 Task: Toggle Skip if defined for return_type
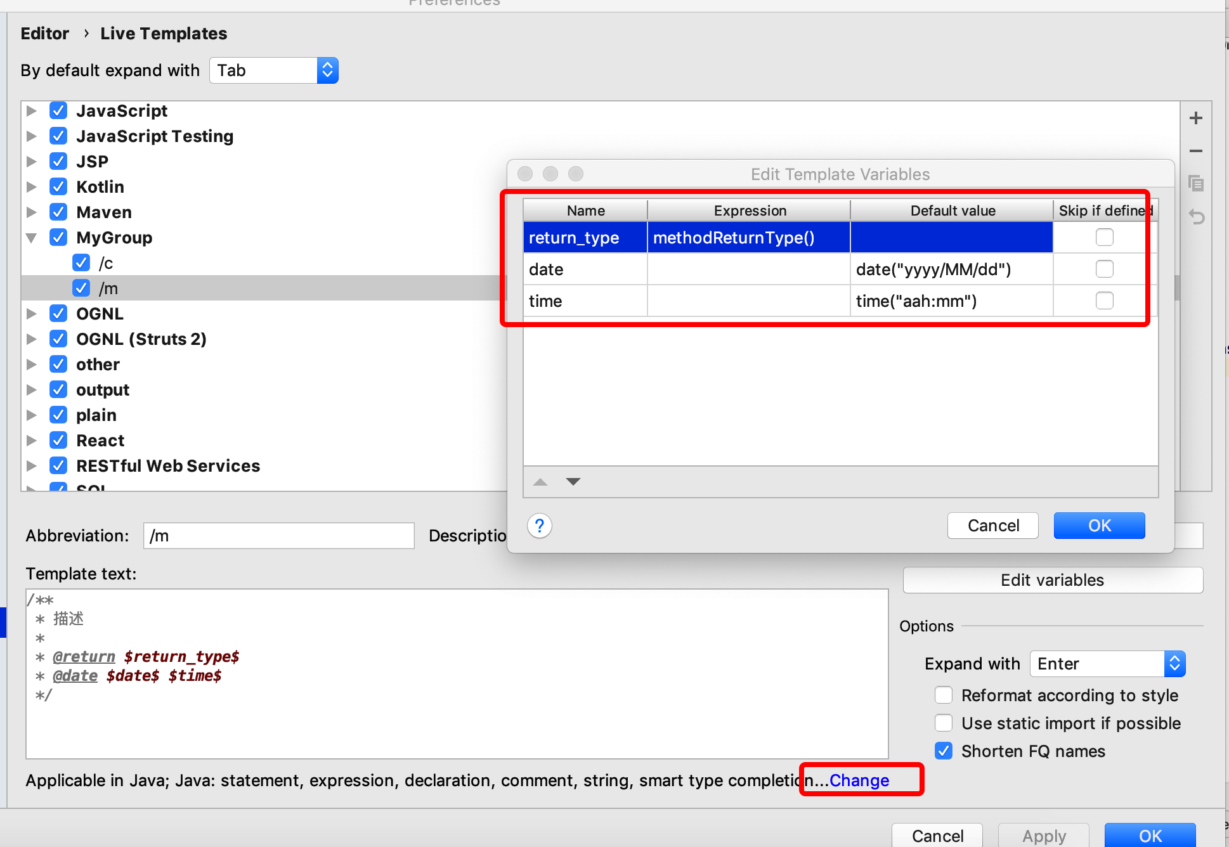1106,237
